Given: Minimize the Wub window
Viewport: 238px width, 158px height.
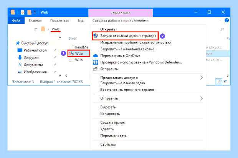Looking at the screenshot, I should pyautogui.click(x=196, y=12).
